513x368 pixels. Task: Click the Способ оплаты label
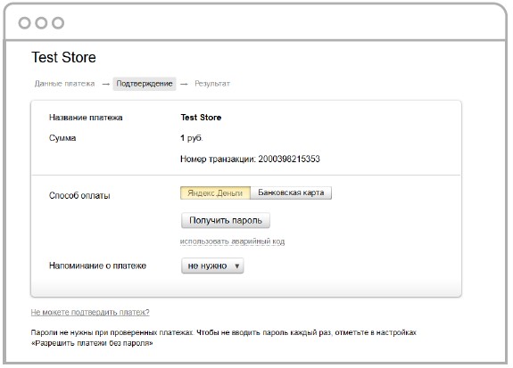[x=79, y=196]
